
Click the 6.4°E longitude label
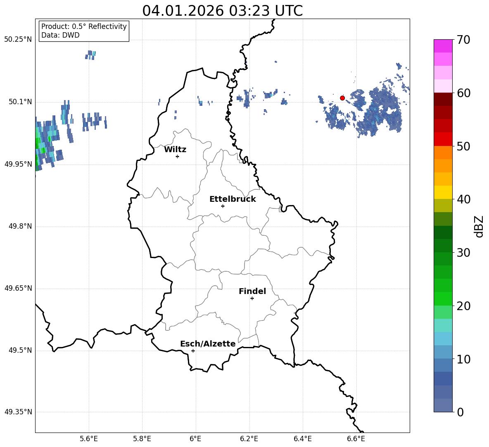pyautogui.click(x=302, y=439)
